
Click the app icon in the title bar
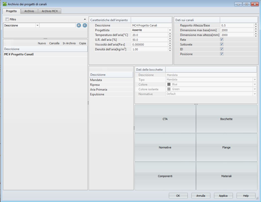(x=5, y=4)
